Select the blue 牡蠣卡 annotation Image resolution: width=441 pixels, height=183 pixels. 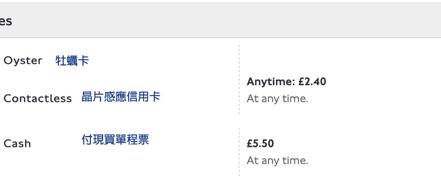coord(72,61)
